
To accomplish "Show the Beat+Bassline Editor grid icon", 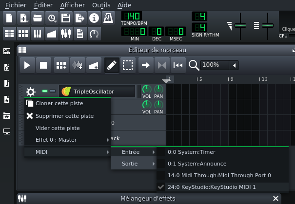I will pos(23,34).
